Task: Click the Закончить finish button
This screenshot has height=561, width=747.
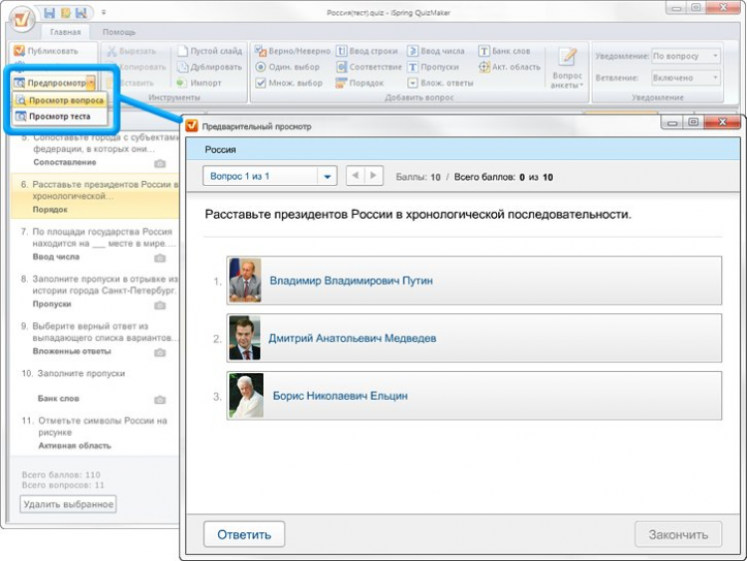Action: (678, 535)
